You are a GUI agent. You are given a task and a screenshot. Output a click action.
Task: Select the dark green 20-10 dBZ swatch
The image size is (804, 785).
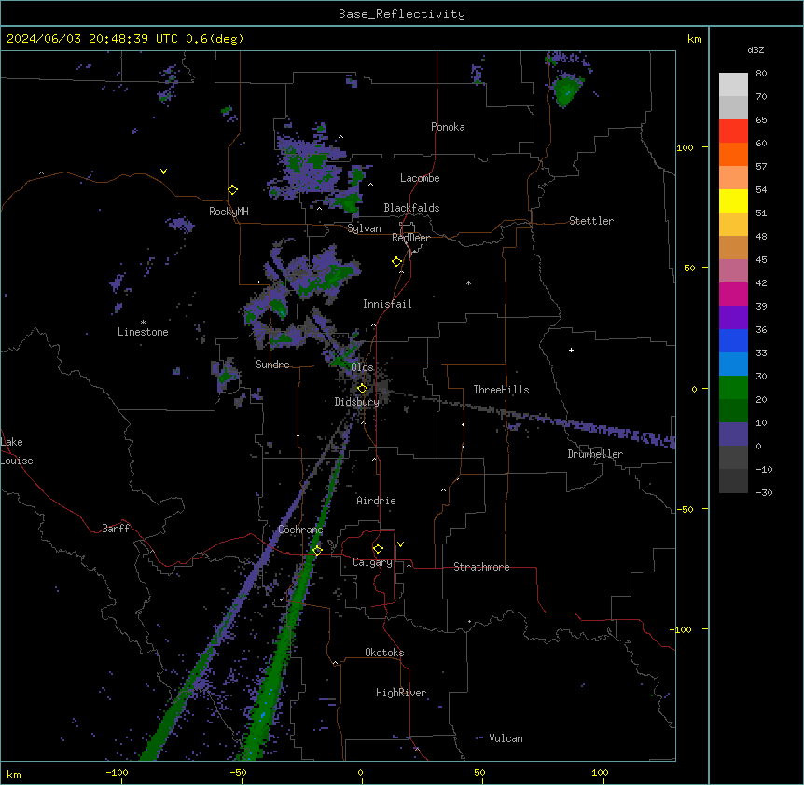coord(733,411)
